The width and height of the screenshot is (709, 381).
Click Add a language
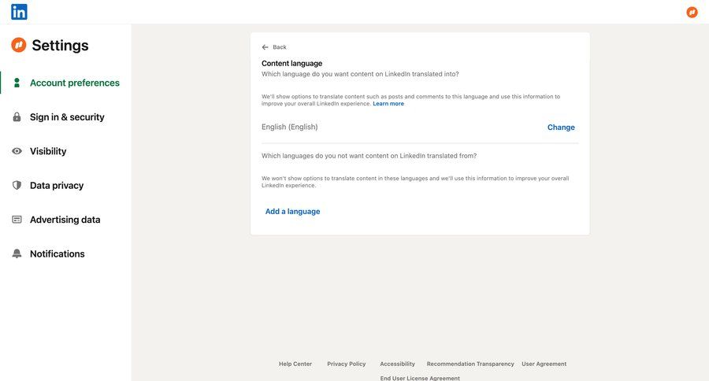pos(292,212)
